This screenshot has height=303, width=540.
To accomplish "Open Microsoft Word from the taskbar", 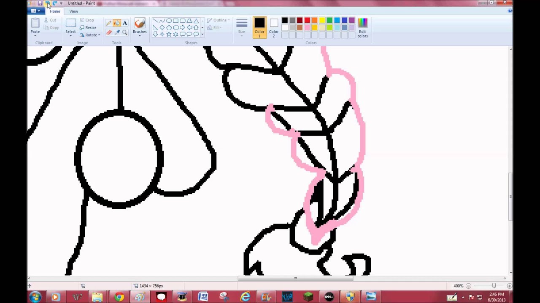I will coord(203,298).
